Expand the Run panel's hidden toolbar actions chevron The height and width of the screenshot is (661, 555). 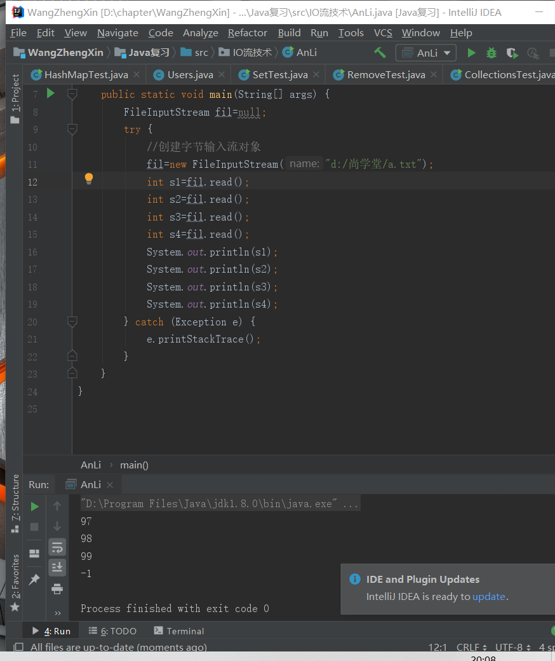click(x=58, y=613)
